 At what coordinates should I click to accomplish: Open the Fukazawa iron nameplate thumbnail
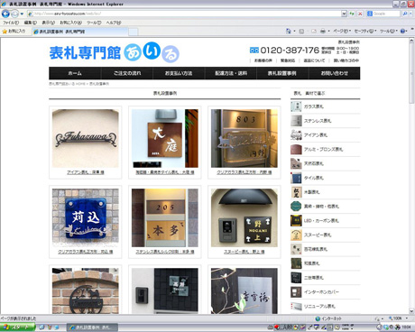coord(86,138)
